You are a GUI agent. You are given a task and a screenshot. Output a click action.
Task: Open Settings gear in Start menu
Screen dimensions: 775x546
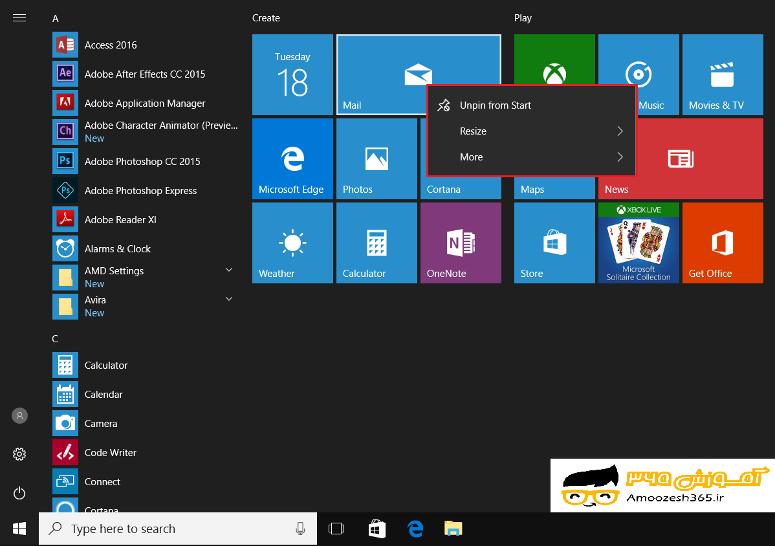point(19,454)
